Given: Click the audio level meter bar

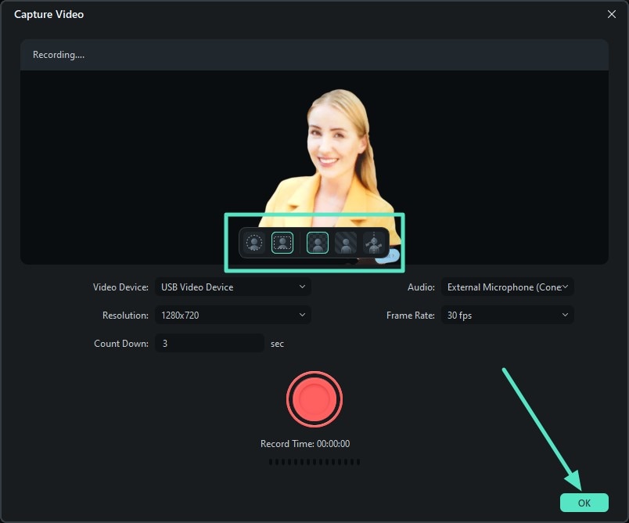Looking at the screenshot, I should (x=314, y=462).
